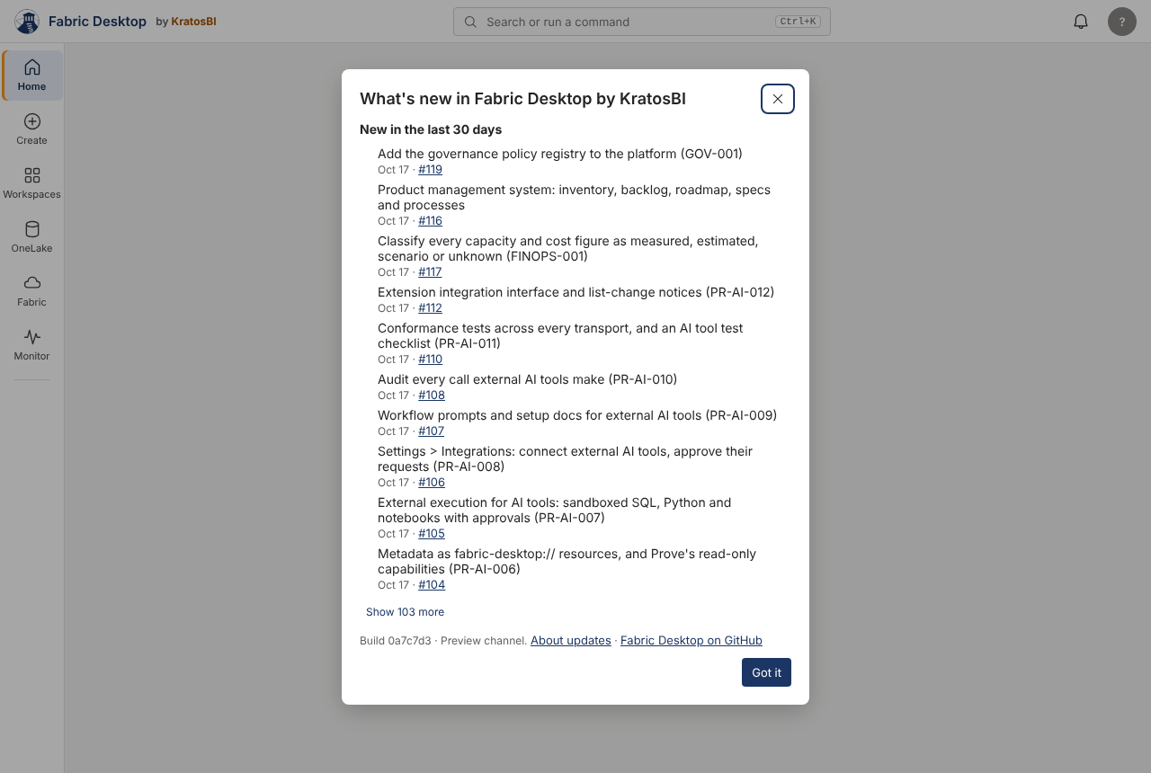Open pull request link #119
Viewport: 1151px width, 773px height.
(430, 170)
